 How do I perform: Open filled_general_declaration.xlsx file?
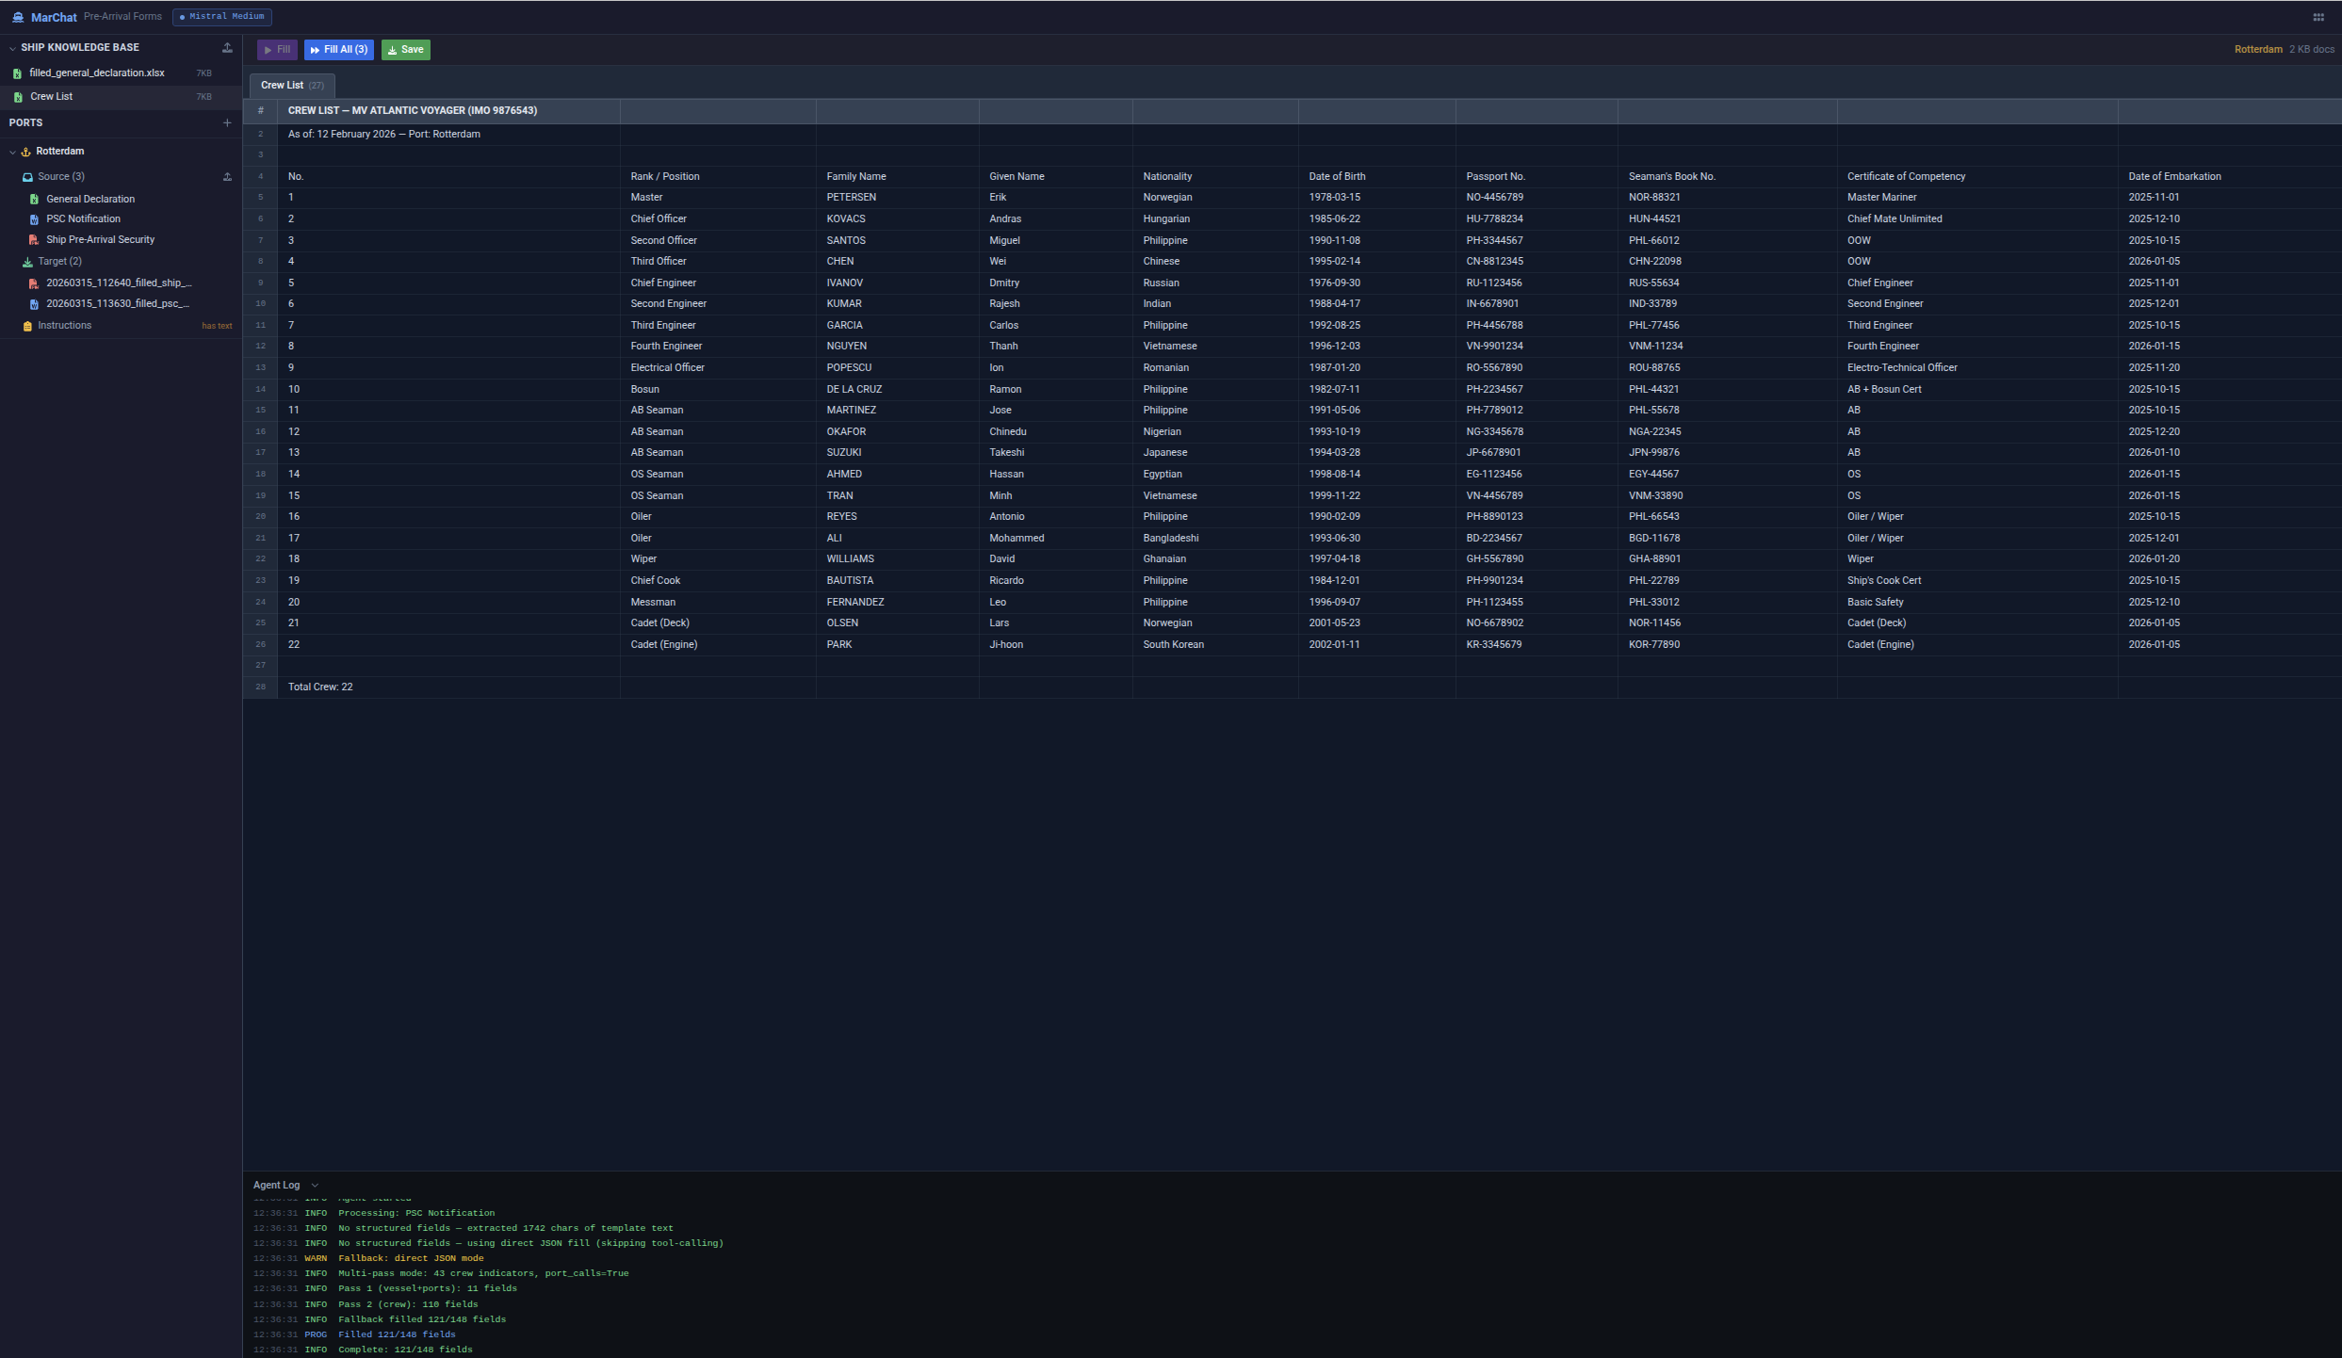[x=96, y=73]
